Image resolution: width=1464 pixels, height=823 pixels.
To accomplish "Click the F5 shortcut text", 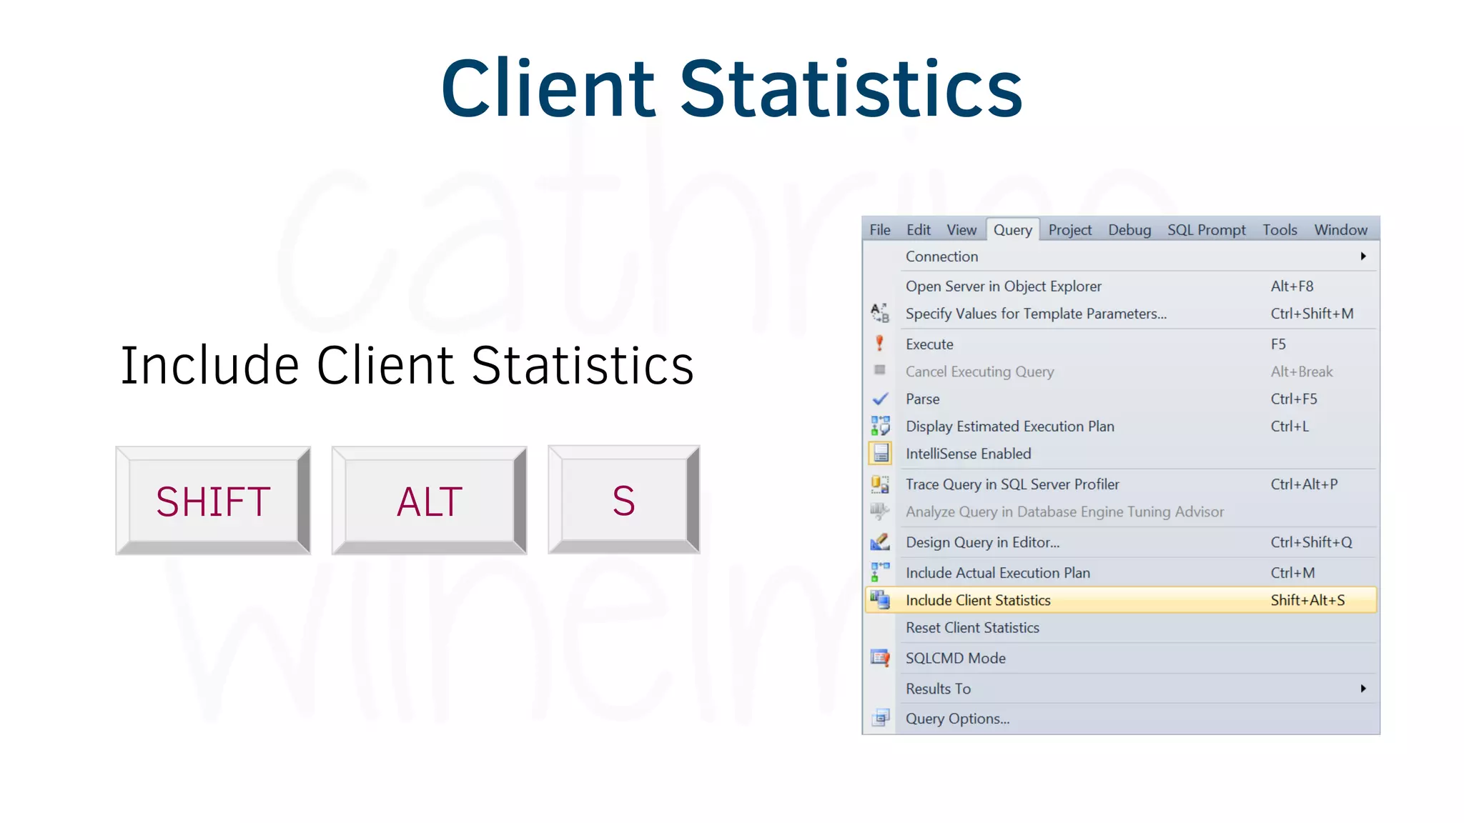I will tap(1278, 344).
